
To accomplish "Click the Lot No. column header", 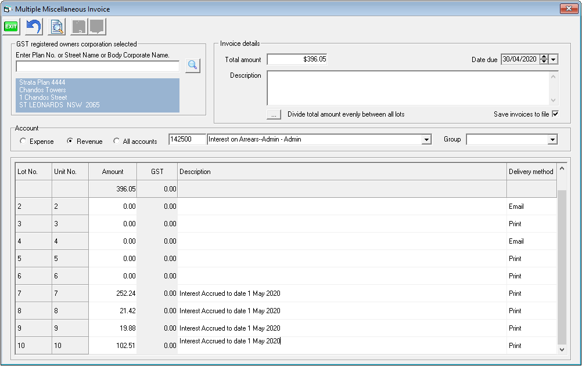I will pos(34,172).
